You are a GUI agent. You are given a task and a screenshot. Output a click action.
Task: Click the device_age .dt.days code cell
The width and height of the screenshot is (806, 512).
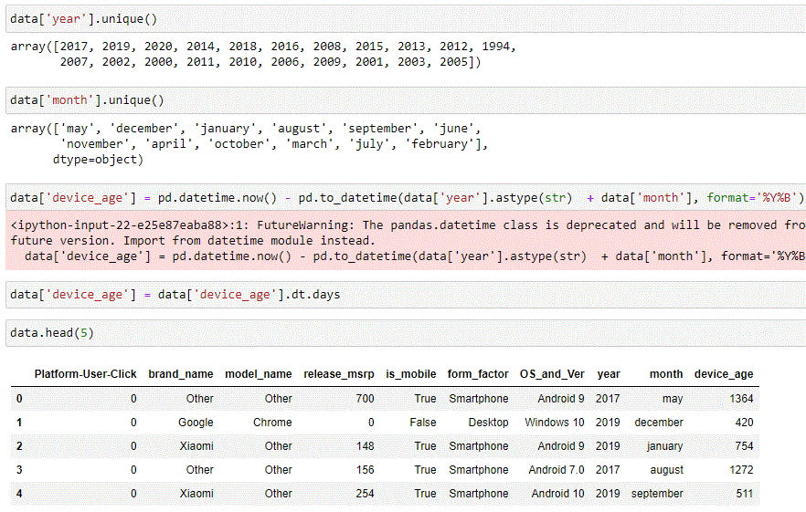click(406, 295)
